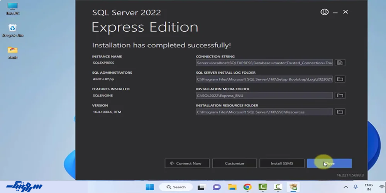Open the Windows Start menu
Screen dimensions: 386x193
[x=150, y=187]
